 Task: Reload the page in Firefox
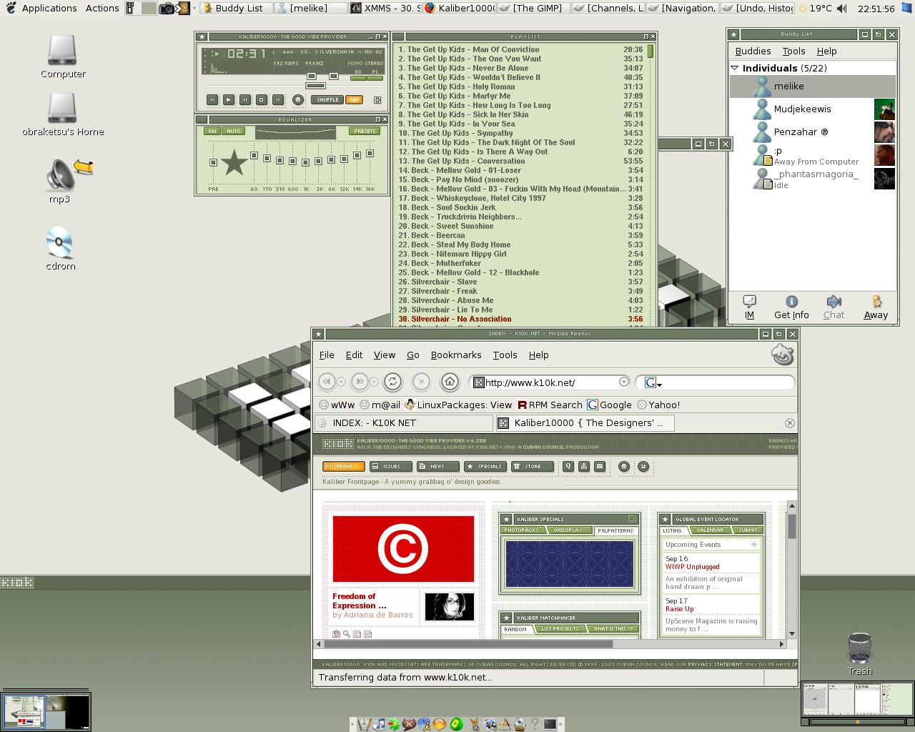[x=392, y=382]
